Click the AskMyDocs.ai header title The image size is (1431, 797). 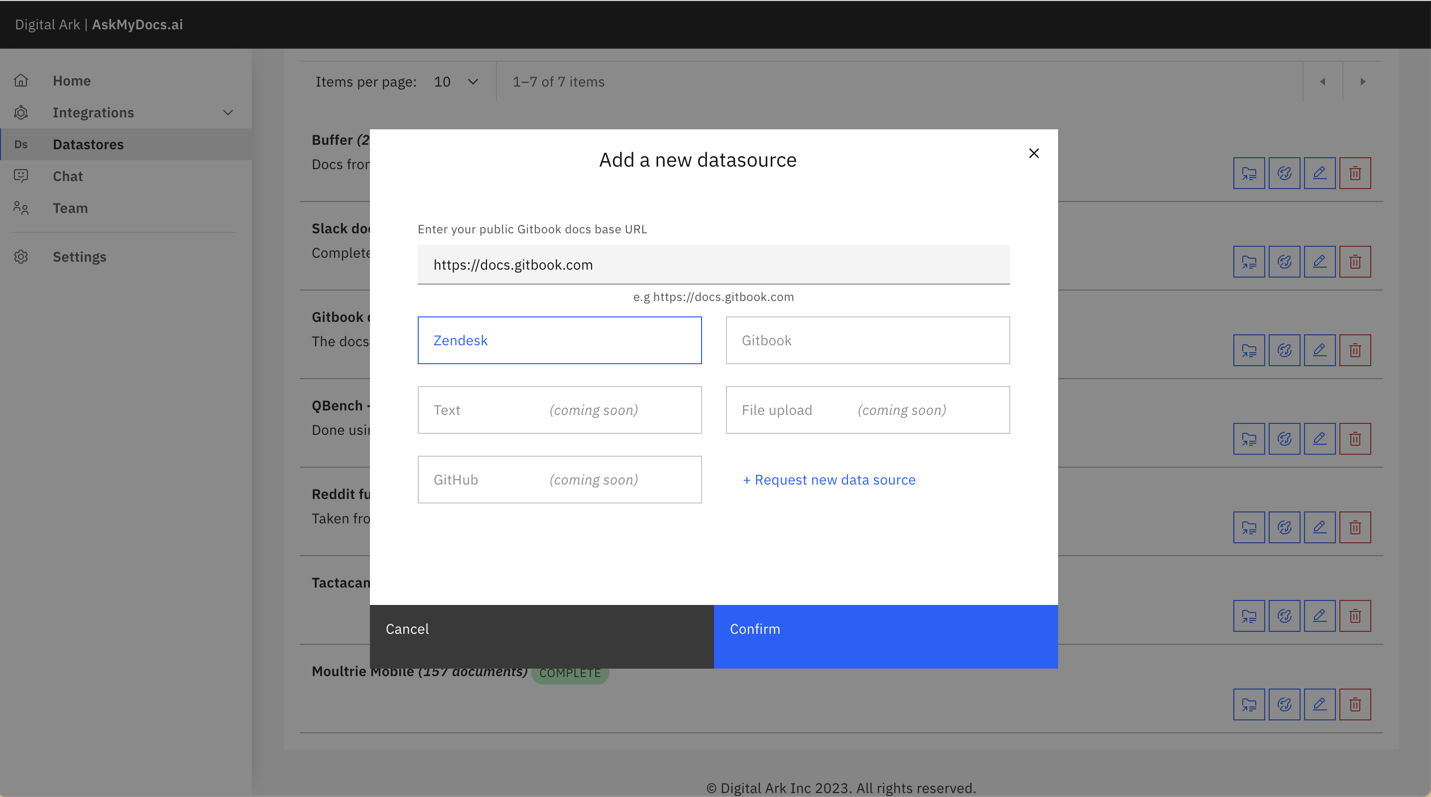pos(137,24)
